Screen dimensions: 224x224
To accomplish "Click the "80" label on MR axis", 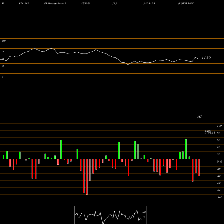I will 219,133.
